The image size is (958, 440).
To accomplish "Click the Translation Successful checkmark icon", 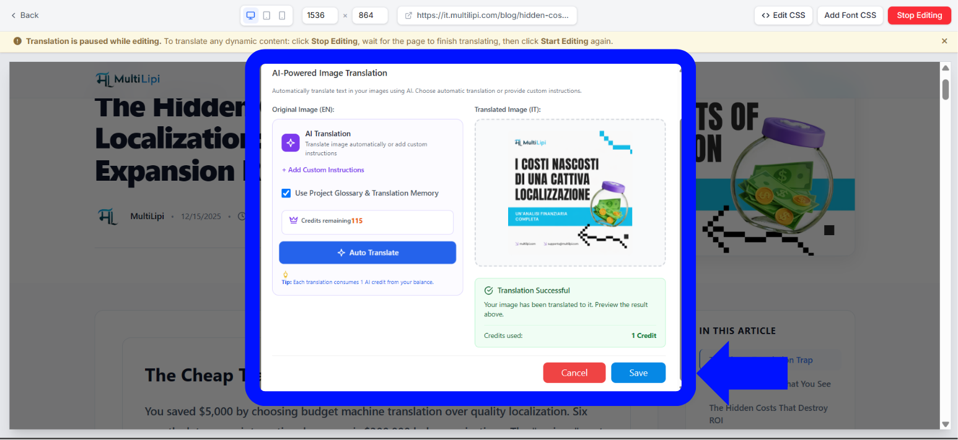I will pos(488,290).
